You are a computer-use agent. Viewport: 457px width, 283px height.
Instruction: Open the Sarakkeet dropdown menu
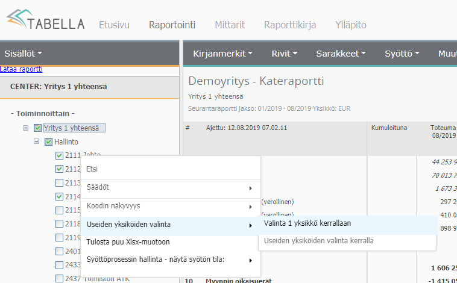click(x=341, y=54)
